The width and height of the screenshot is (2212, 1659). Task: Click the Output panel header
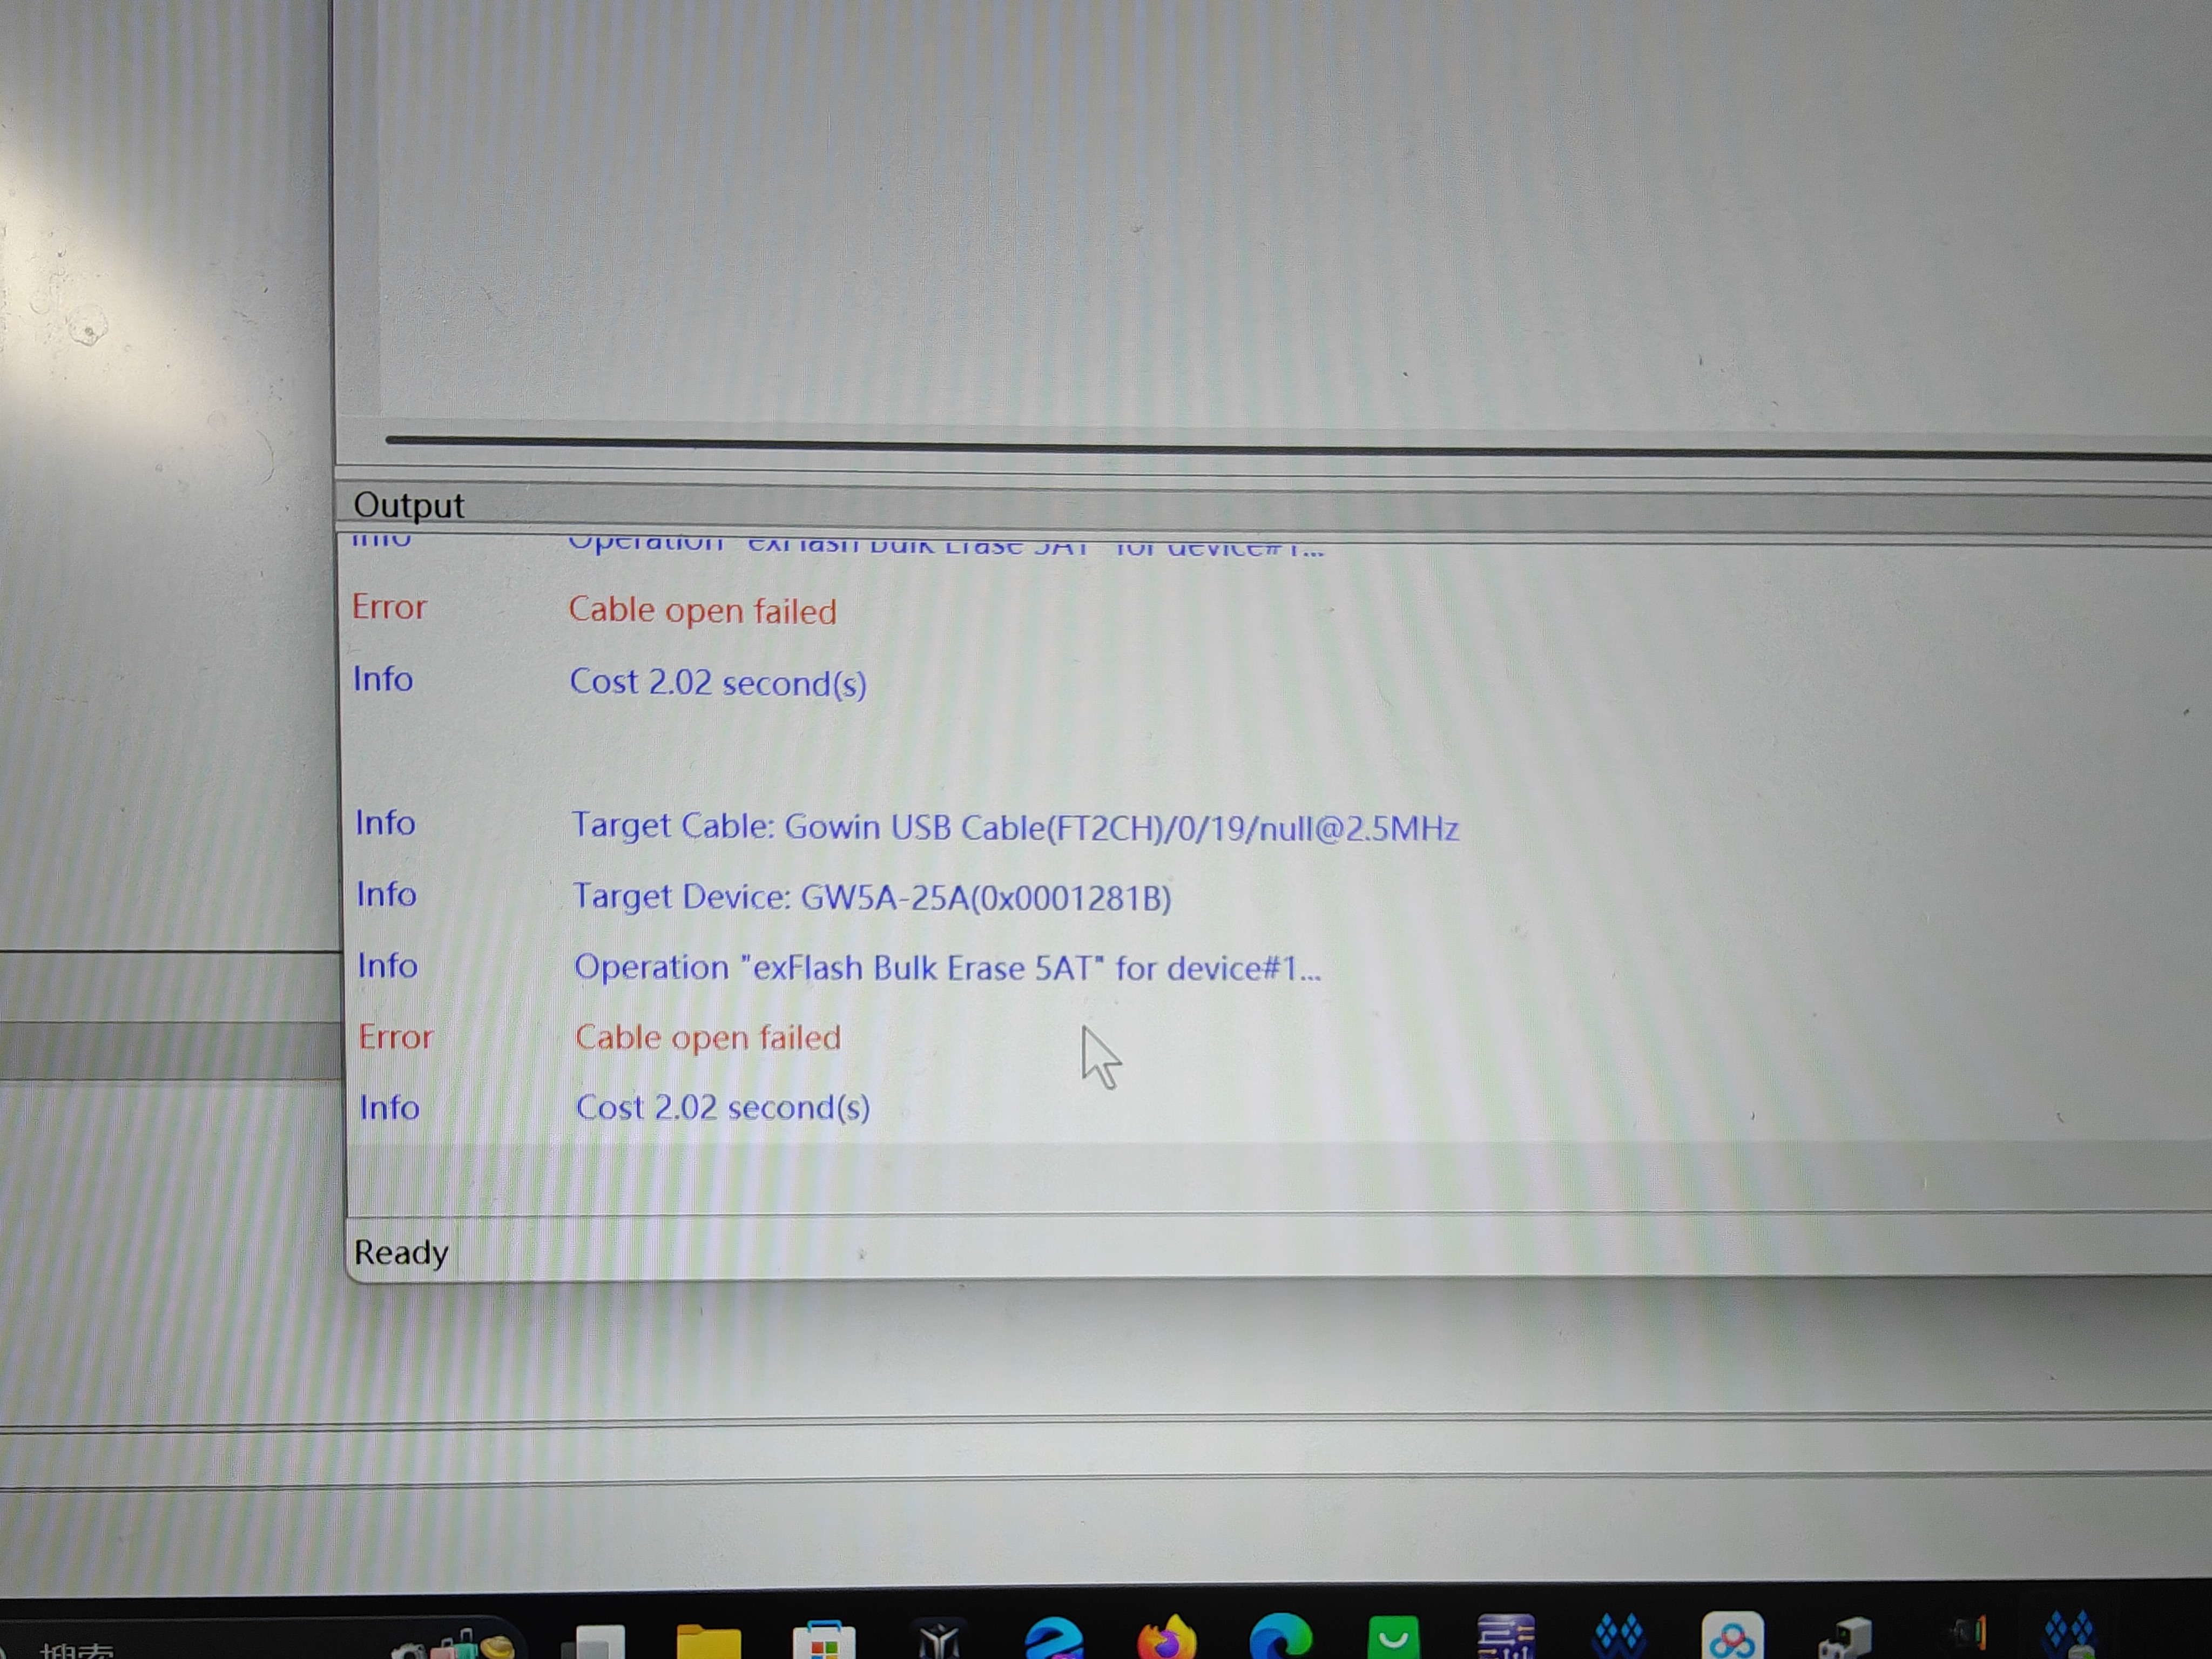coord(409,505)
